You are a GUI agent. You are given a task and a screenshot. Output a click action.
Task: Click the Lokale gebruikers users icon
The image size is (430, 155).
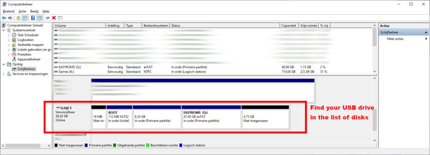pos(14,50)
